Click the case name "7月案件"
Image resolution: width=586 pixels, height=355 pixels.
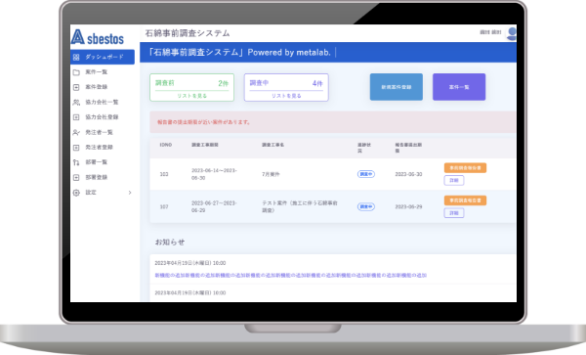click(x=271, y=174)
